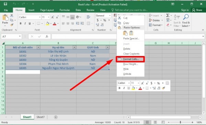Click the Percent Style icon in ribbon

(x=105, y=20)
